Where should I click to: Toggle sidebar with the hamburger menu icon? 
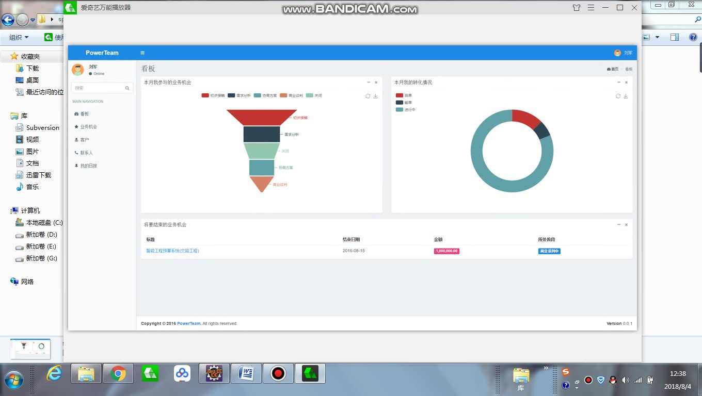tap(142, 53)
